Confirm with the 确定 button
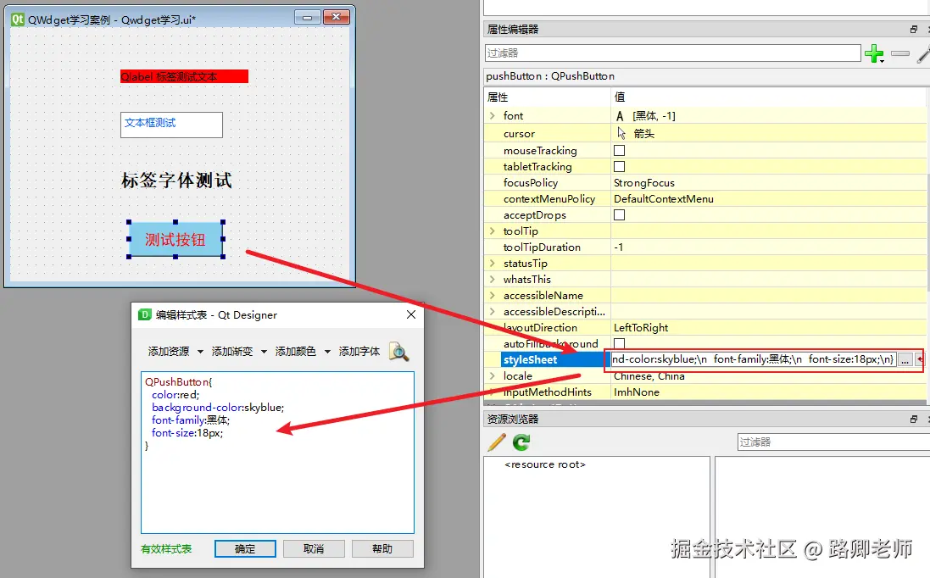The image size is (930, 578). click(245, 549)
